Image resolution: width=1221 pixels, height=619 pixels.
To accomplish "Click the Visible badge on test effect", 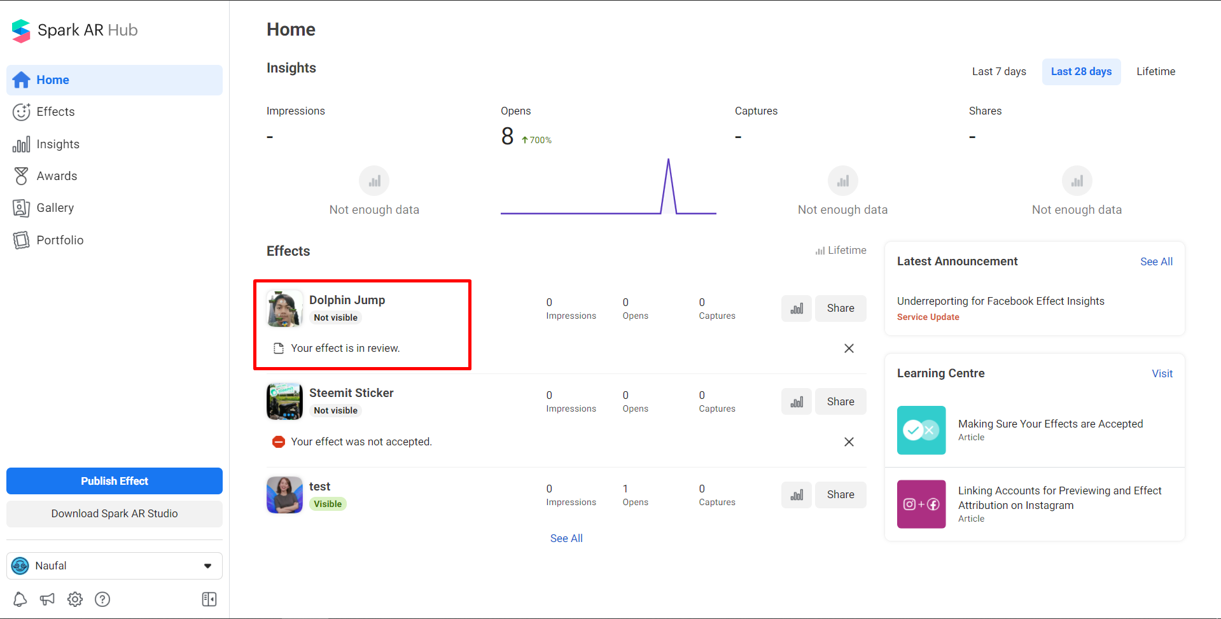I will pyautogui.click(x=328, y=504).
